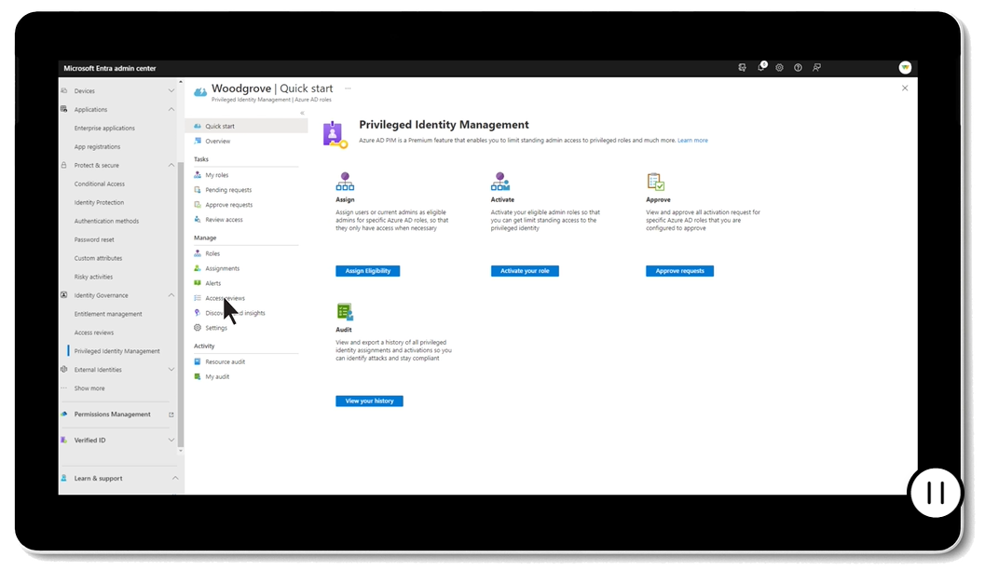The height and width of the screenshot is (571, 985).
Task: Click the Approve clipboard icon
Action: tap(655, 182)
